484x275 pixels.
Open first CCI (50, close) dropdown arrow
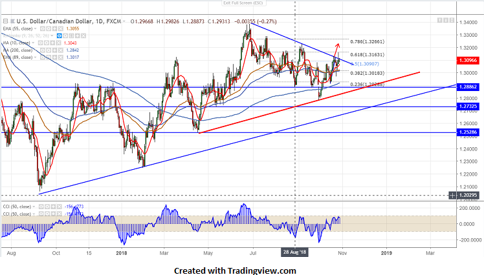(x=34, y=207)
